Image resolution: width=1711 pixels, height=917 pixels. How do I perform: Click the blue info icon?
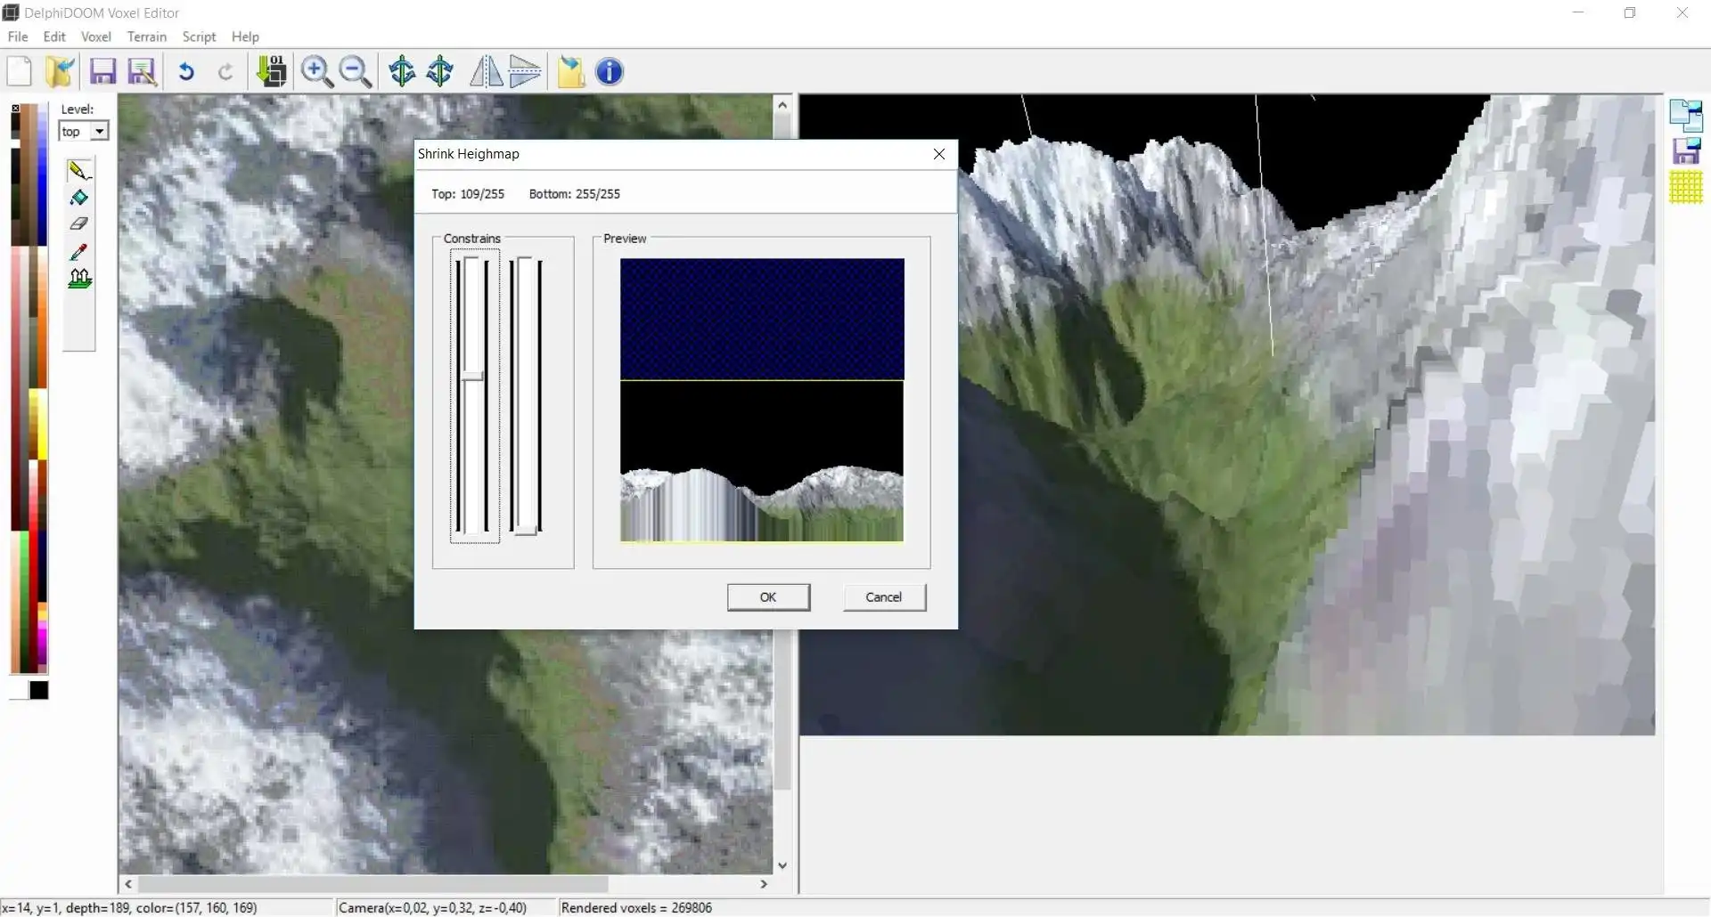click(x=610, y=72)
